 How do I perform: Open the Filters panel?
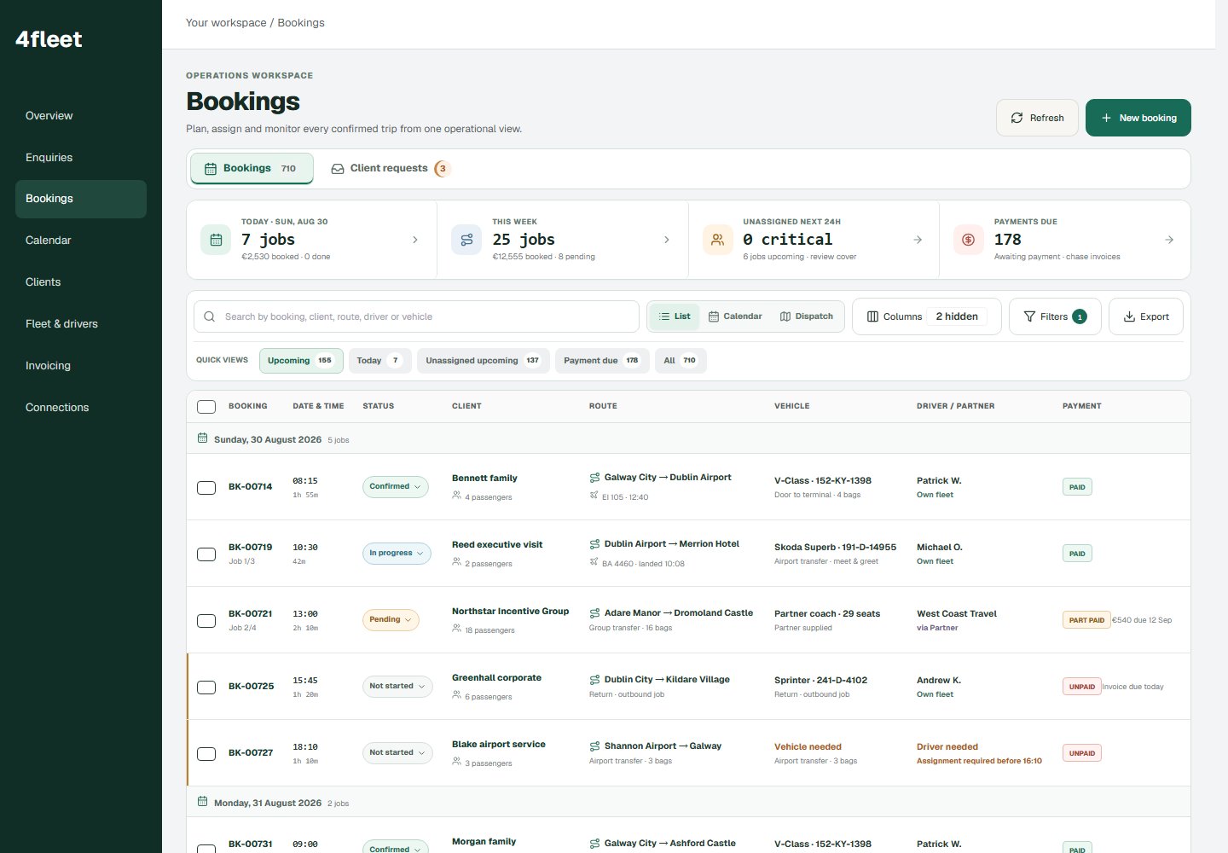click(x=1055, y=316)
